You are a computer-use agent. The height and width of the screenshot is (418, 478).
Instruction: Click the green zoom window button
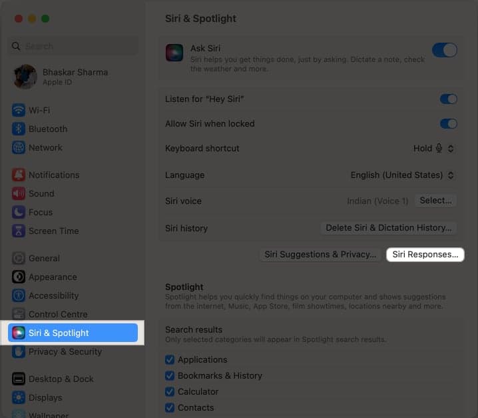click(x=45, y=19)
